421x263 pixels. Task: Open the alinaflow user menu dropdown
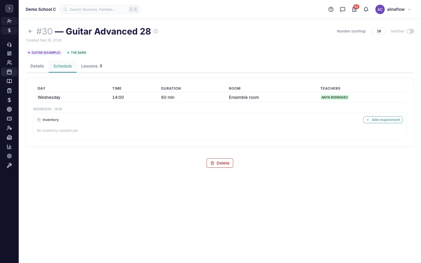coord(399,9)
